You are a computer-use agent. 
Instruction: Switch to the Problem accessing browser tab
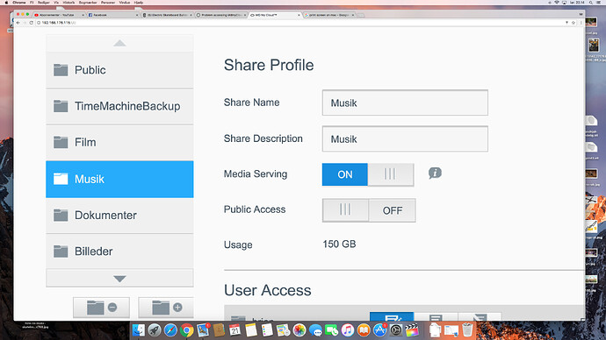point(220,15)
